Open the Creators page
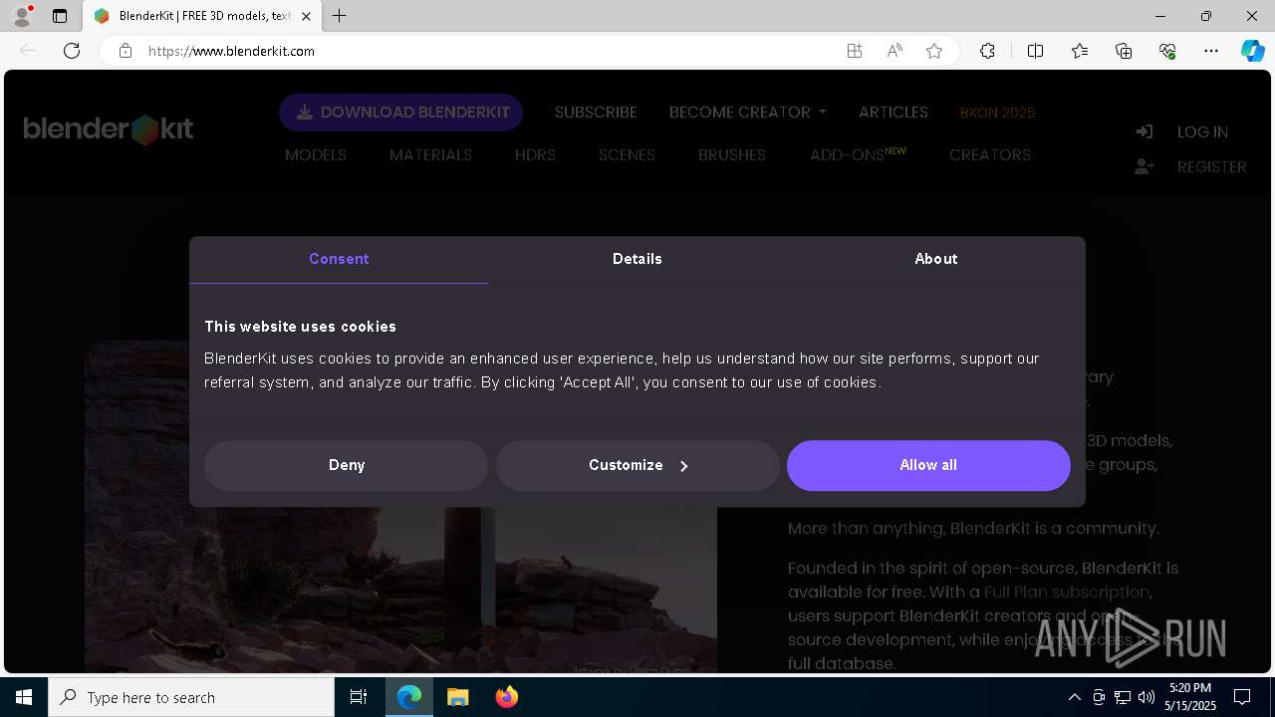 [x=990, y=154]
